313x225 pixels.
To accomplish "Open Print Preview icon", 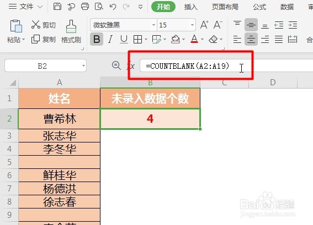I will 99,7.
